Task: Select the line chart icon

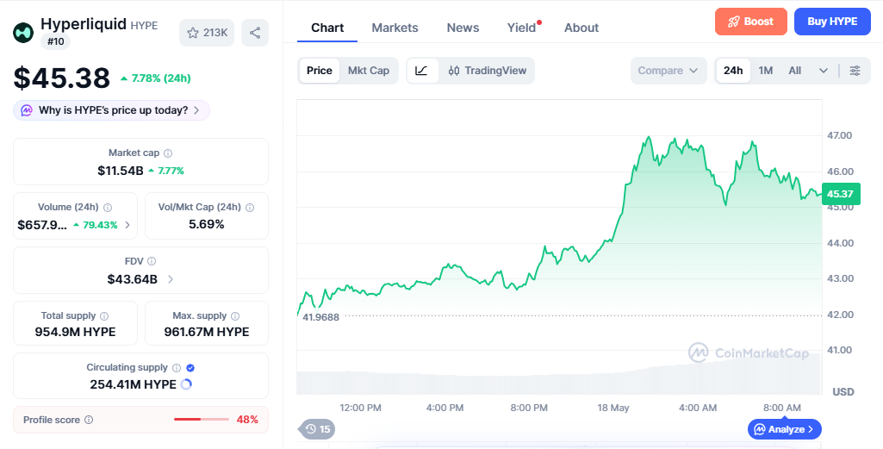Action: point(422,71)
